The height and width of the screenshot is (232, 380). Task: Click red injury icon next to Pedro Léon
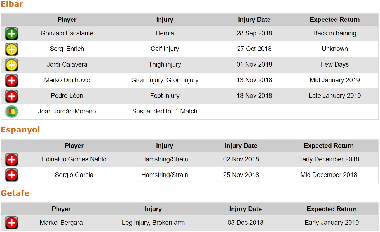(x=11, y=96)
